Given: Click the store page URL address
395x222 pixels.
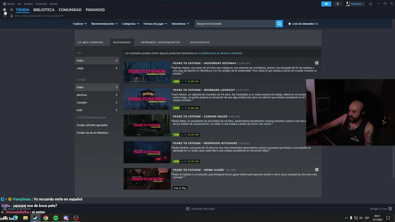Looking at the screenshot, I should pos(39,16).
